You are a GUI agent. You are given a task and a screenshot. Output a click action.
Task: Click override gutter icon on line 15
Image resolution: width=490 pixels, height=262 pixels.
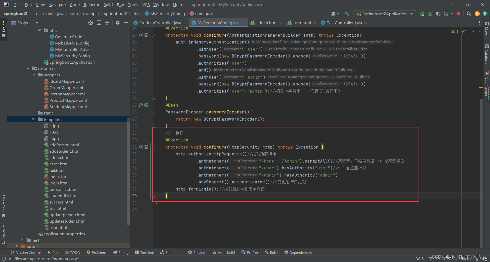point(141,35)
